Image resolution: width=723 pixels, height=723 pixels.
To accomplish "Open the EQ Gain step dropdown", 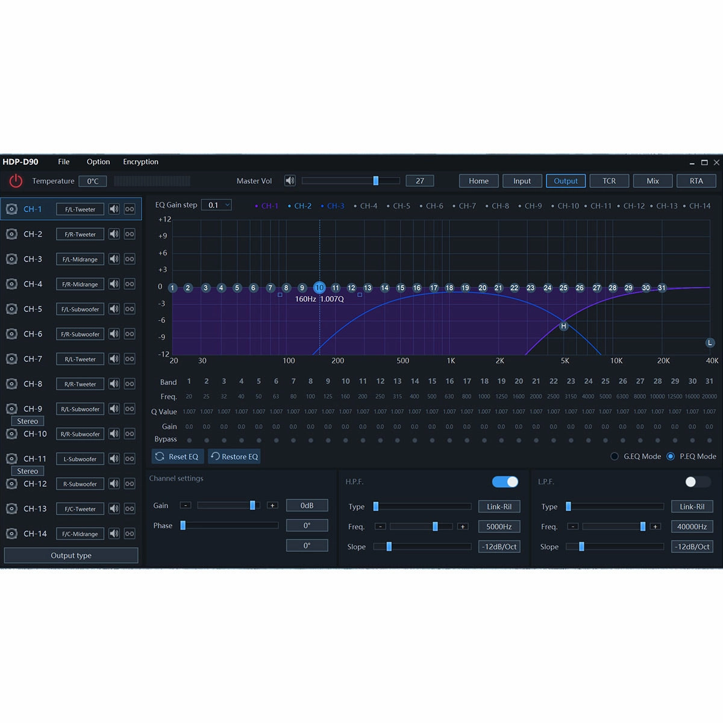I will (216, 205).
